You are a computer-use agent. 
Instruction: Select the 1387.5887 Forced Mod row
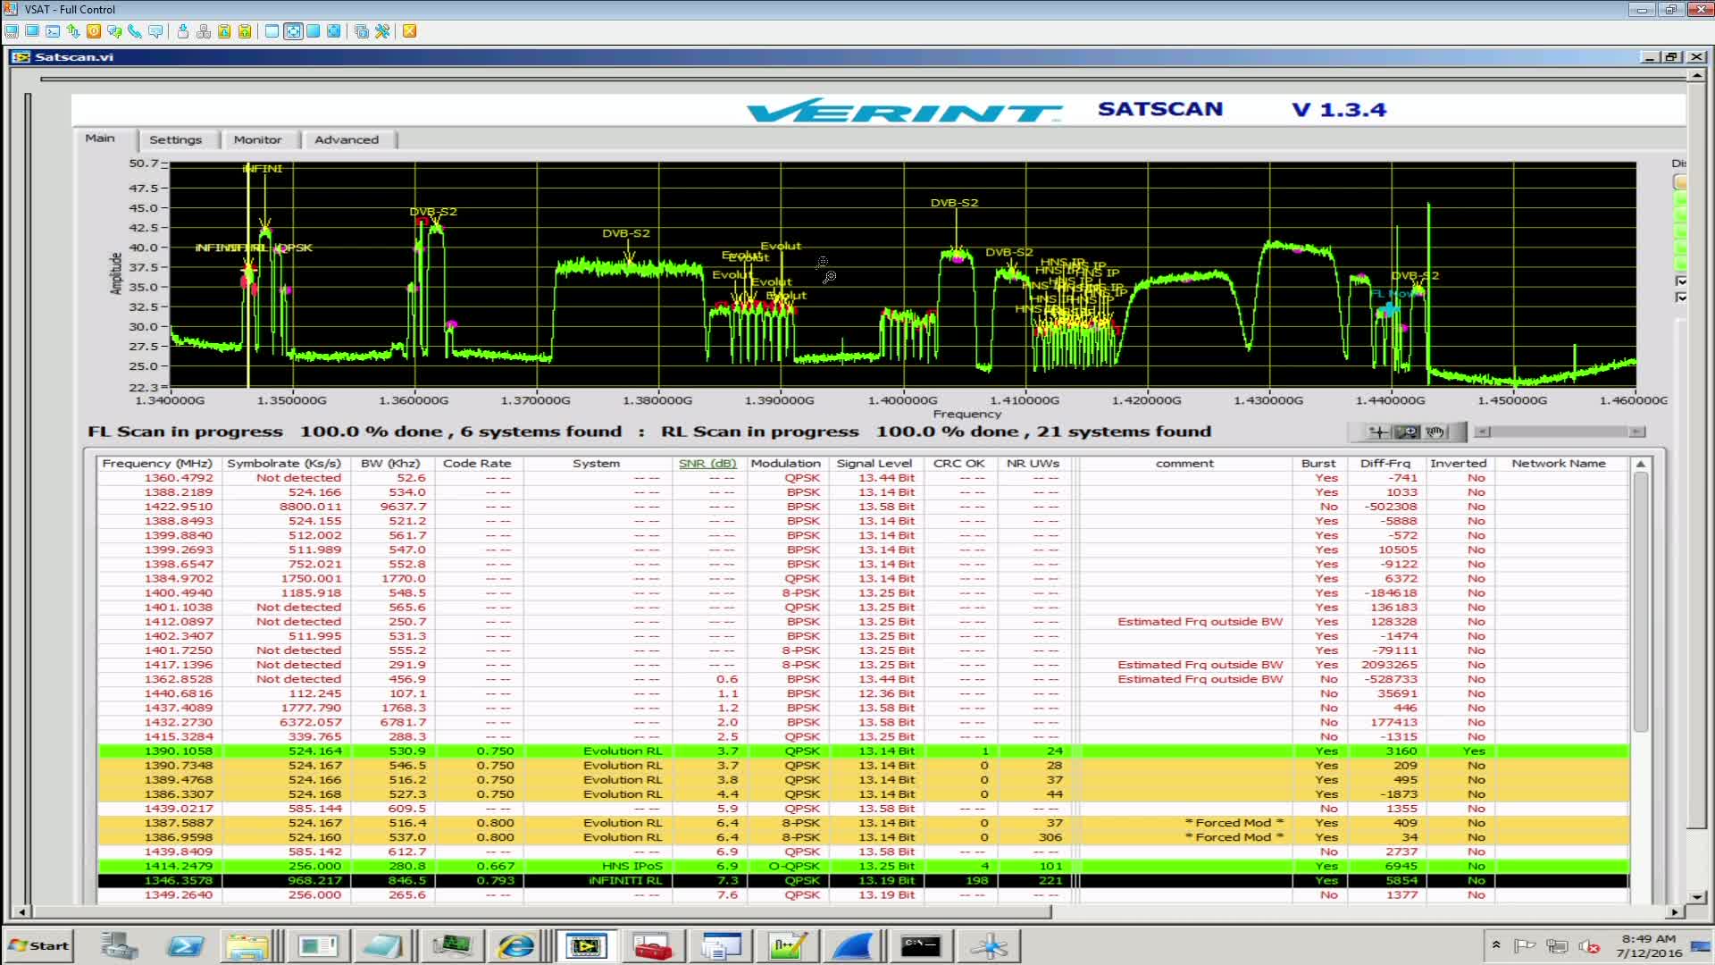864,823
